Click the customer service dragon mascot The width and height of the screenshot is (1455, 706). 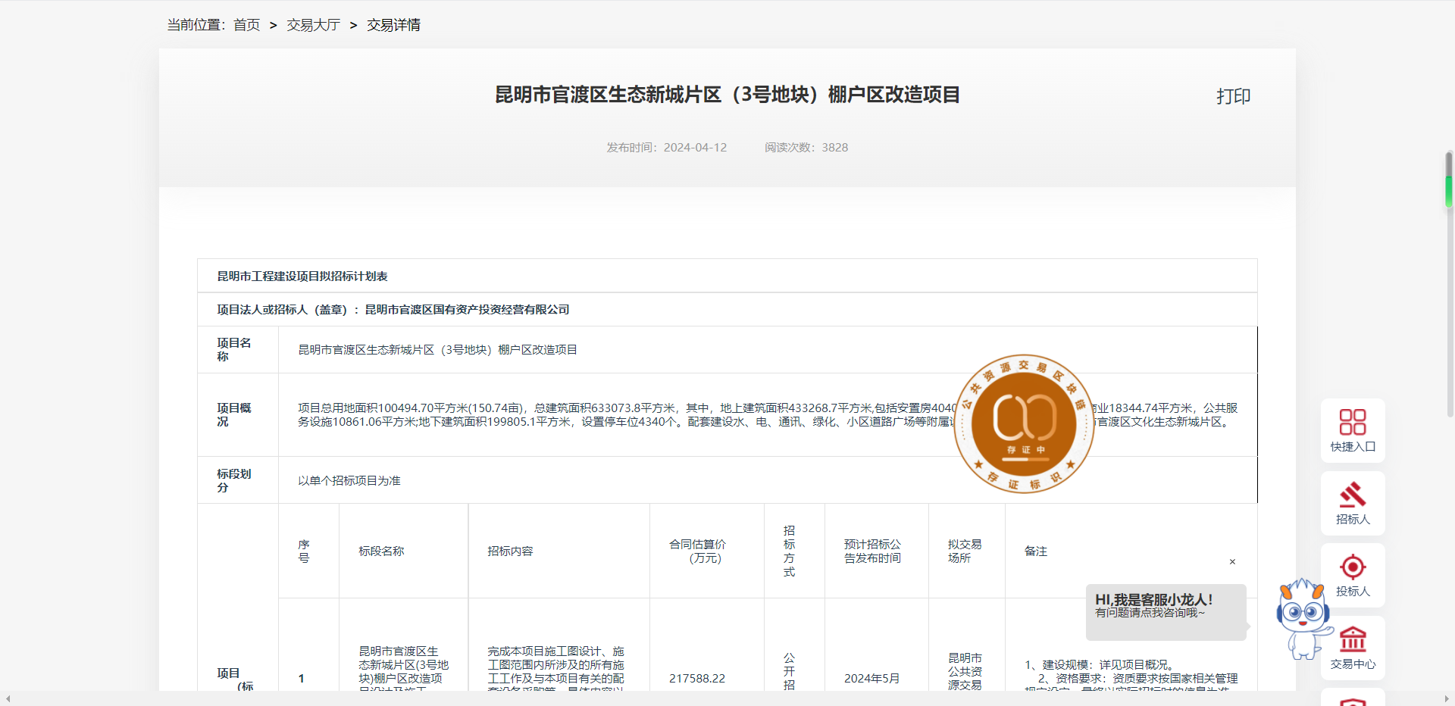coord(1303,618)
